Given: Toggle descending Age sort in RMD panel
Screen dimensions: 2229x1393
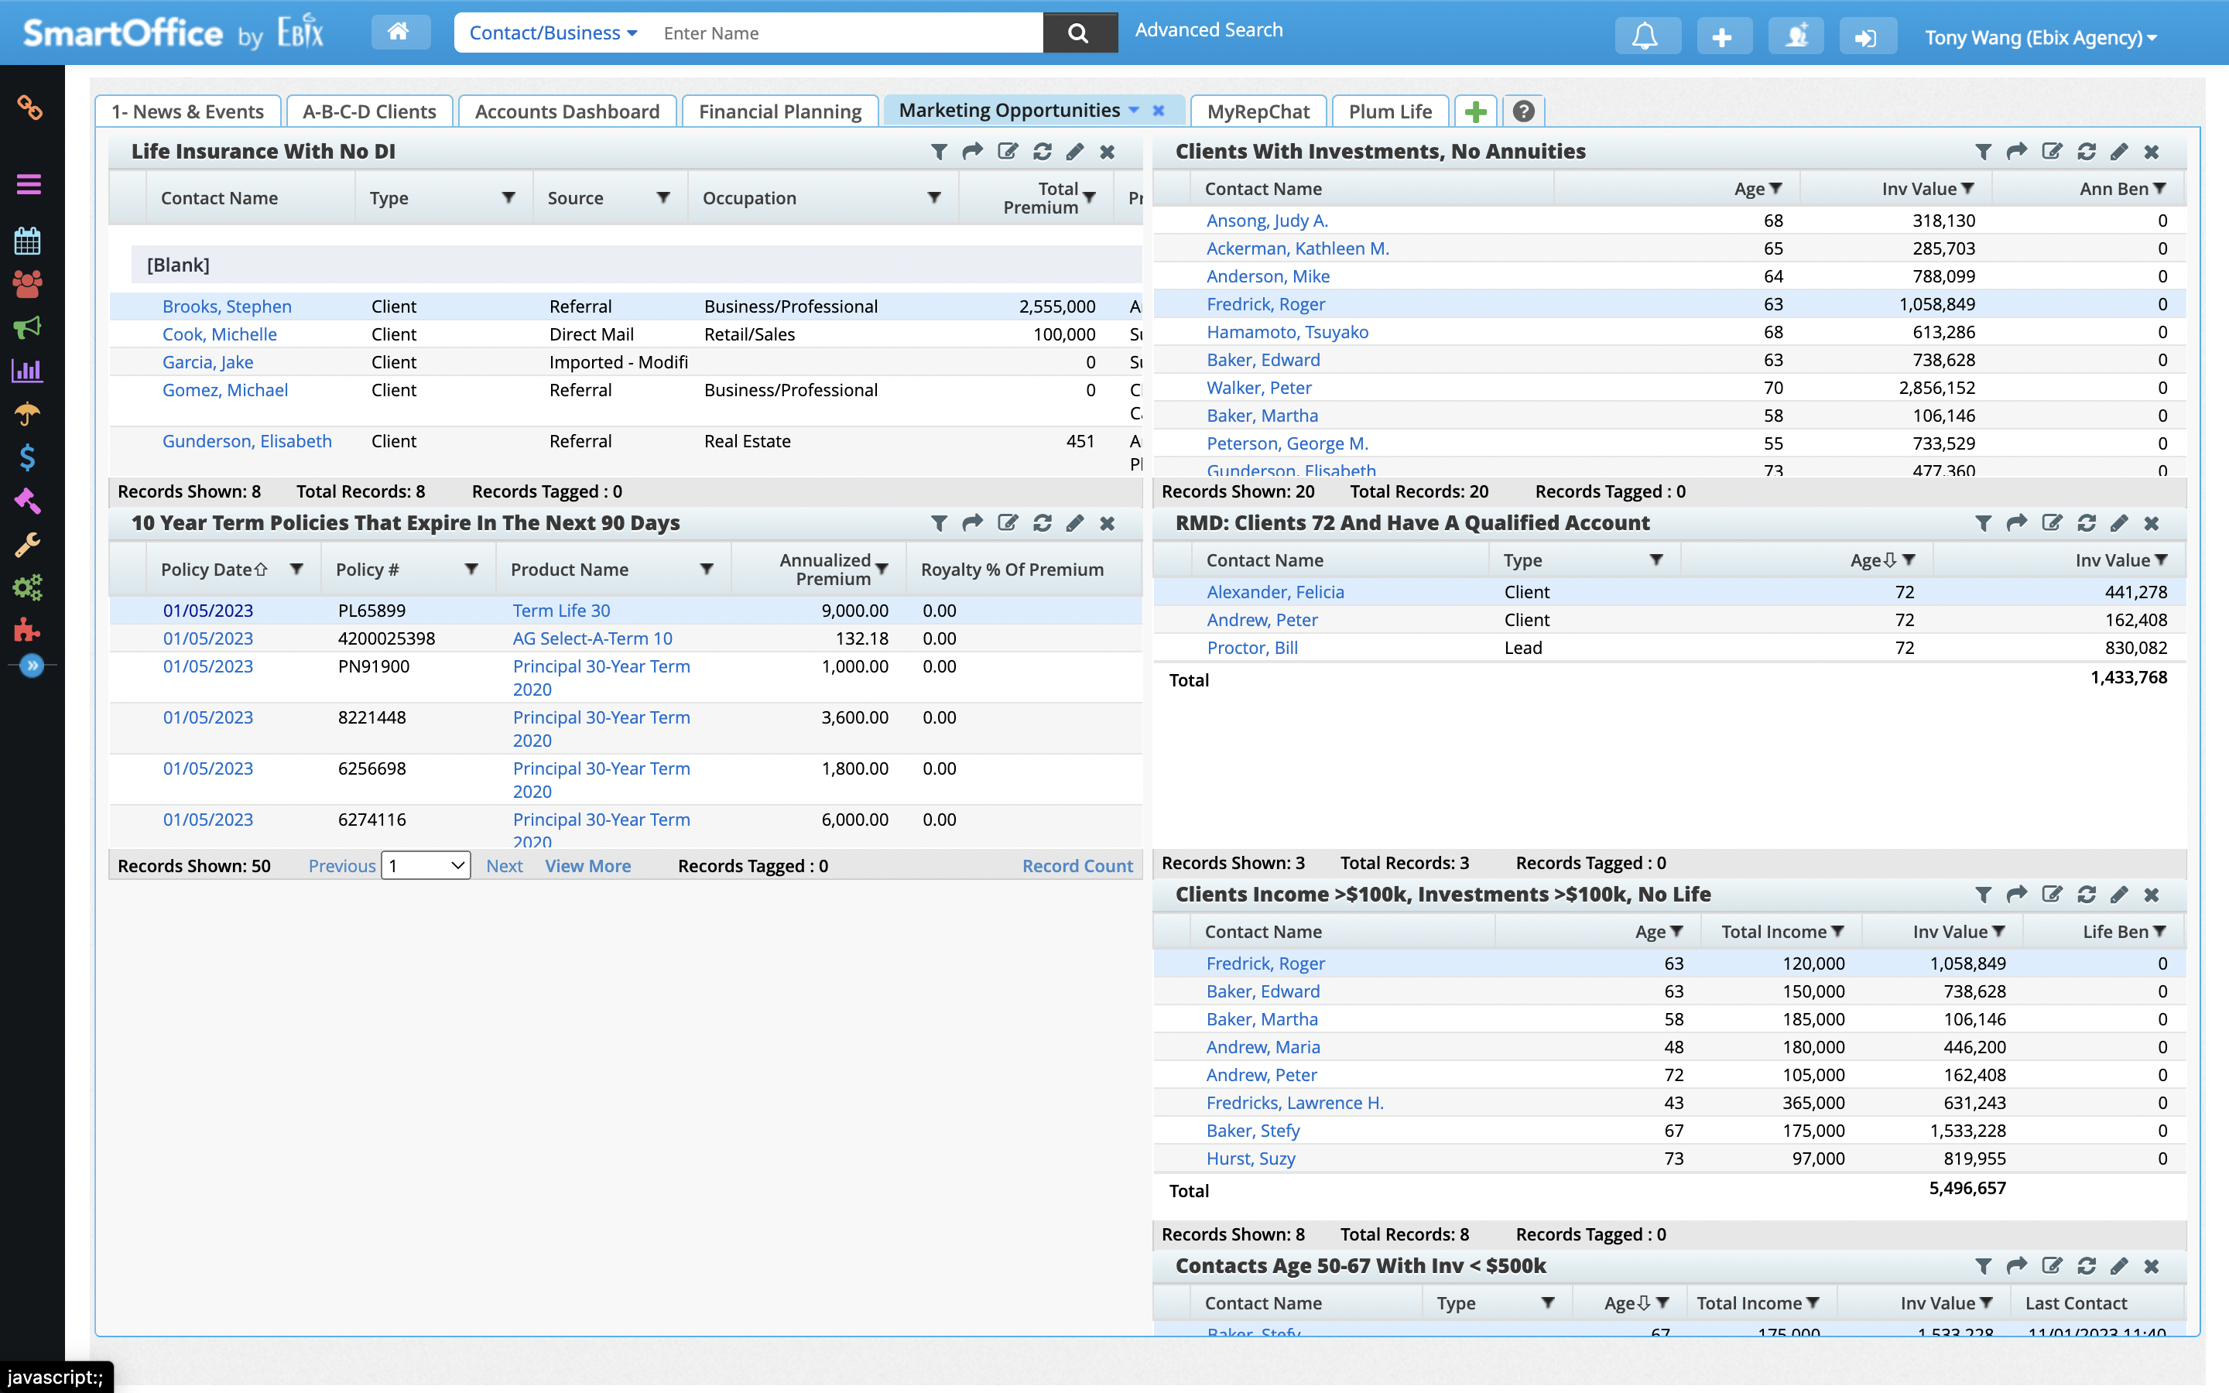Looking at the screenshot, I should point(1889,560).
